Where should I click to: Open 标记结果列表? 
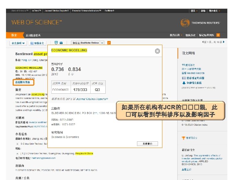206,35
